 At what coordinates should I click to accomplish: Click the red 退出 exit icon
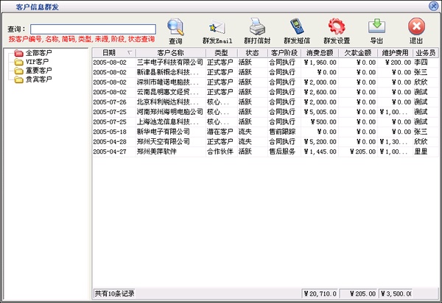coord(416,28)
